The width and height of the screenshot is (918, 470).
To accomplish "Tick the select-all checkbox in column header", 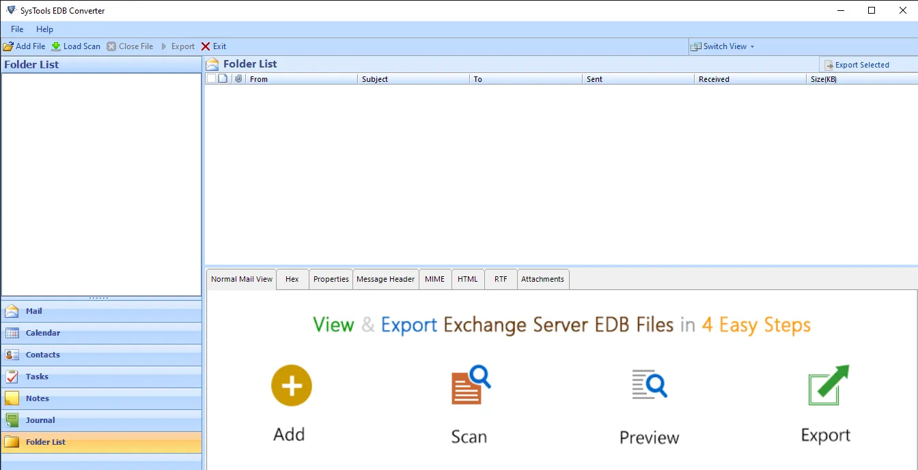I will click(x=211, y=79).
